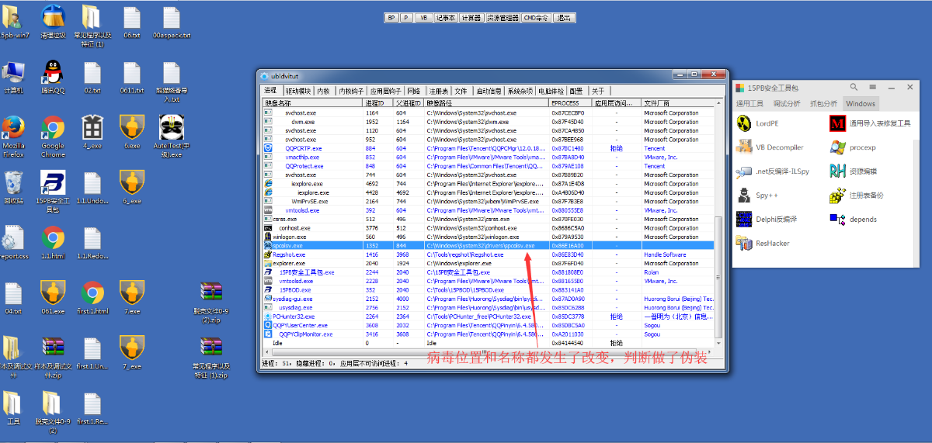Switch to the 驱动模块 tab
The height and width of the screenshot is (443, 932).
pos(298,91)
